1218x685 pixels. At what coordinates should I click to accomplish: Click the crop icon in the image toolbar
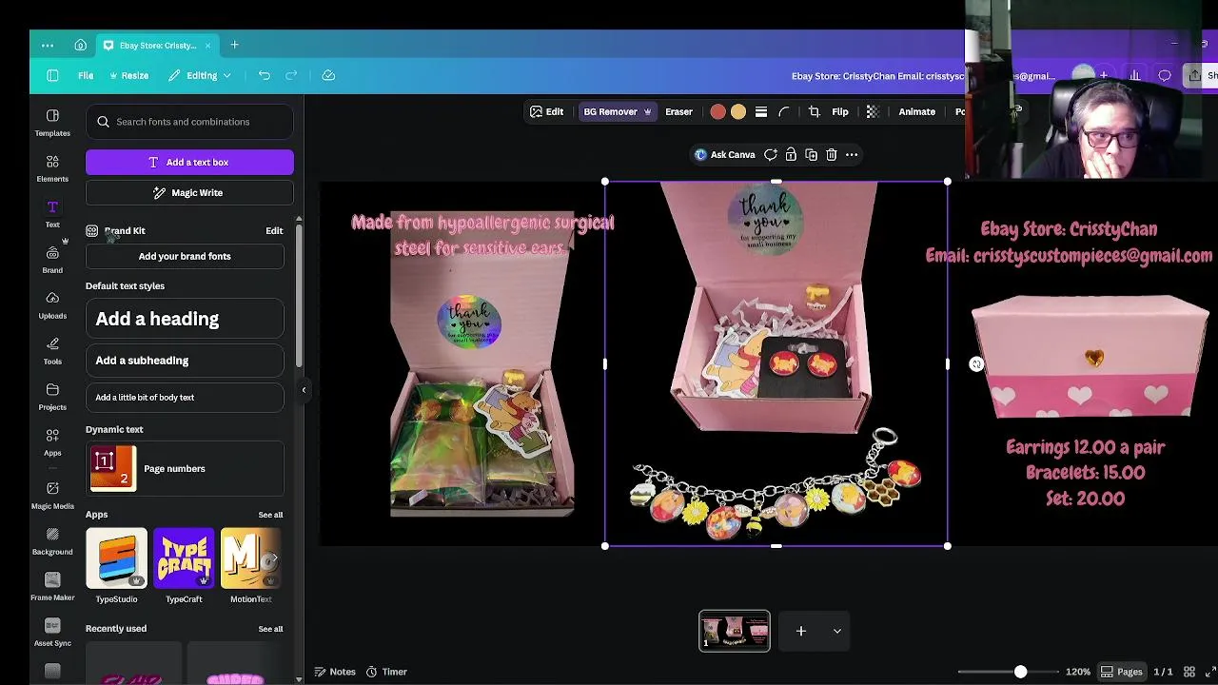coord(814,111)
